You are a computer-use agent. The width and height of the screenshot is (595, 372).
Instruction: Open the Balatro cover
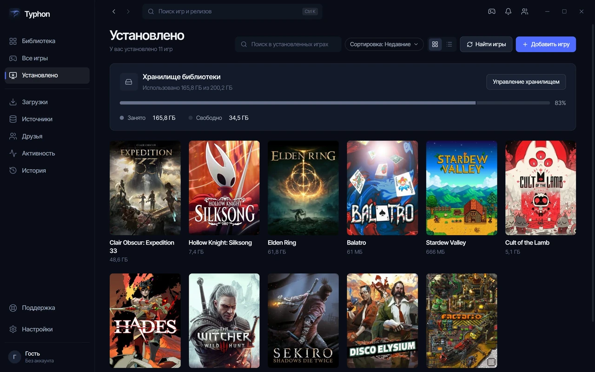tap(383, 188)
